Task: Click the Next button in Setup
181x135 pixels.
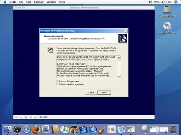Action: [104, 92]
